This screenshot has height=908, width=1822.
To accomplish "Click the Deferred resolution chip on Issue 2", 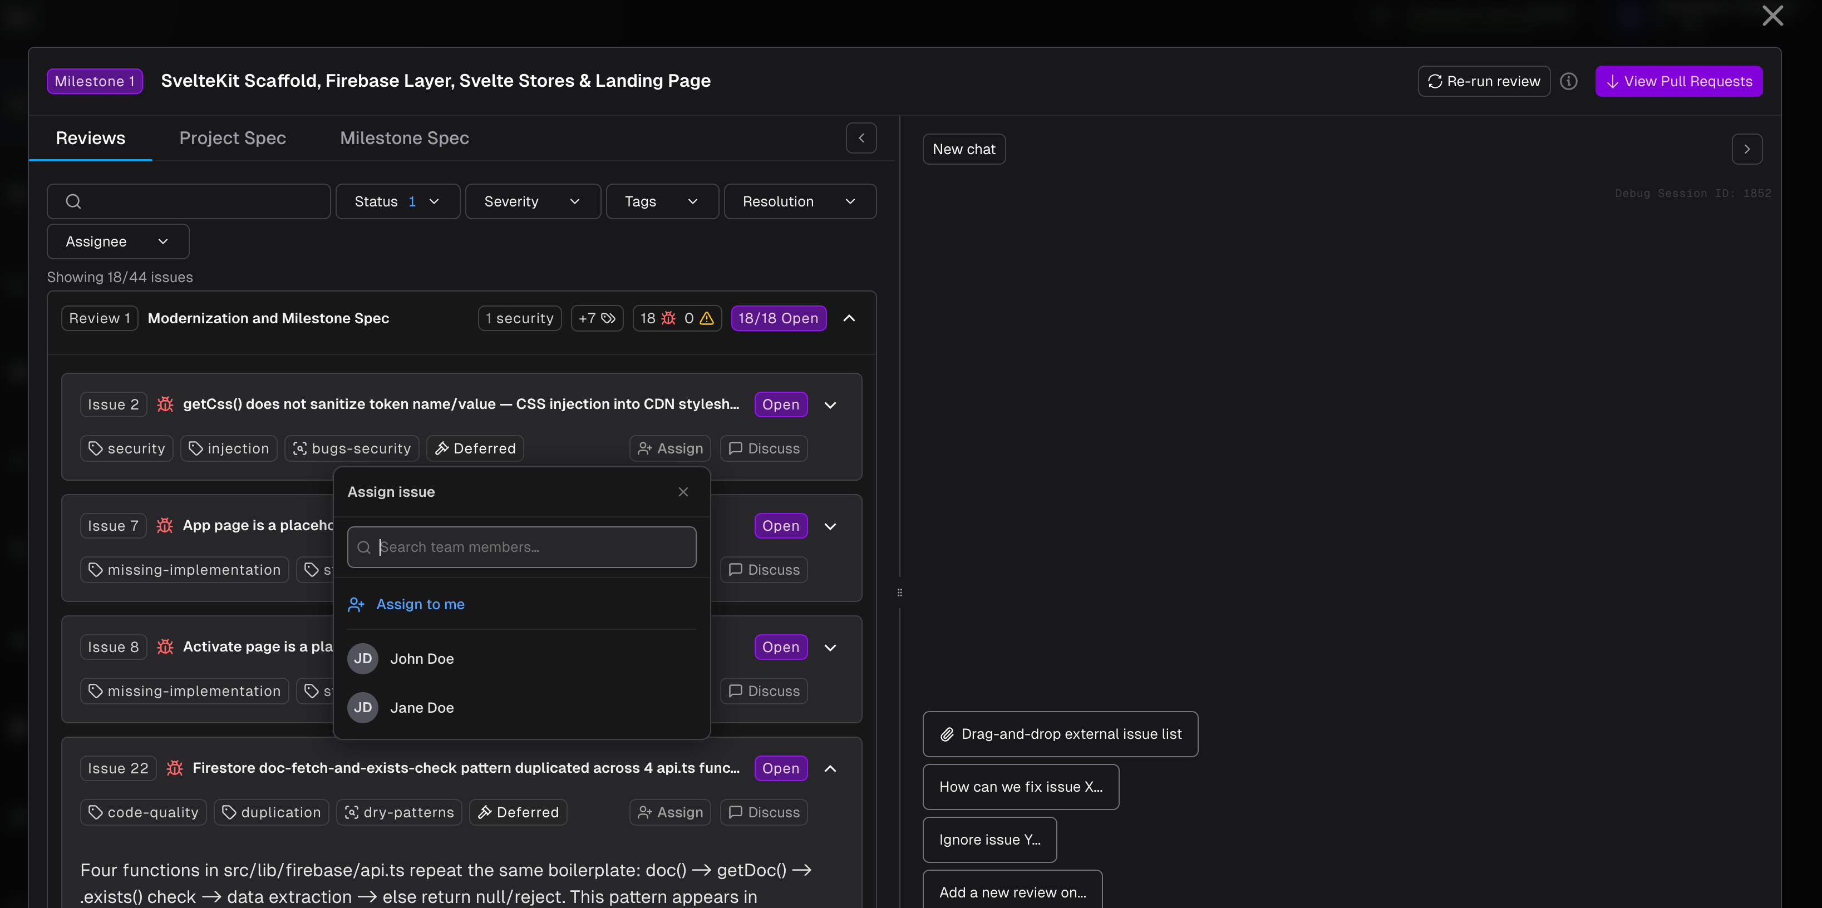I will pos(475,448).
